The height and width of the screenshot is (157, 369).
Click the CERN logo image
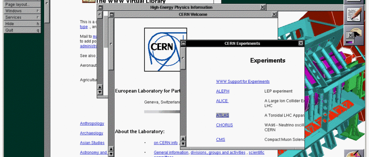pyautogui.click(x=165, y=47)
